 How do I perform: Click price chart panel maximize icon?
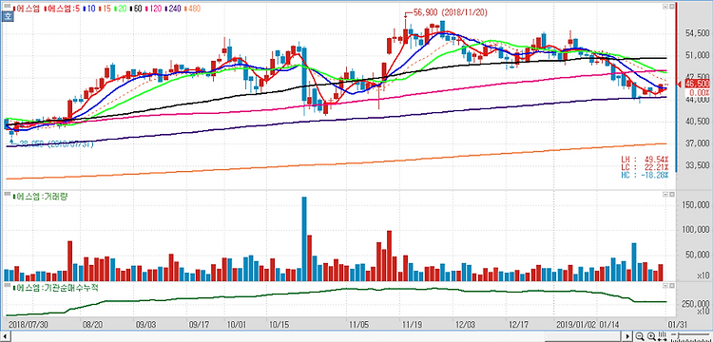(665, 7)
